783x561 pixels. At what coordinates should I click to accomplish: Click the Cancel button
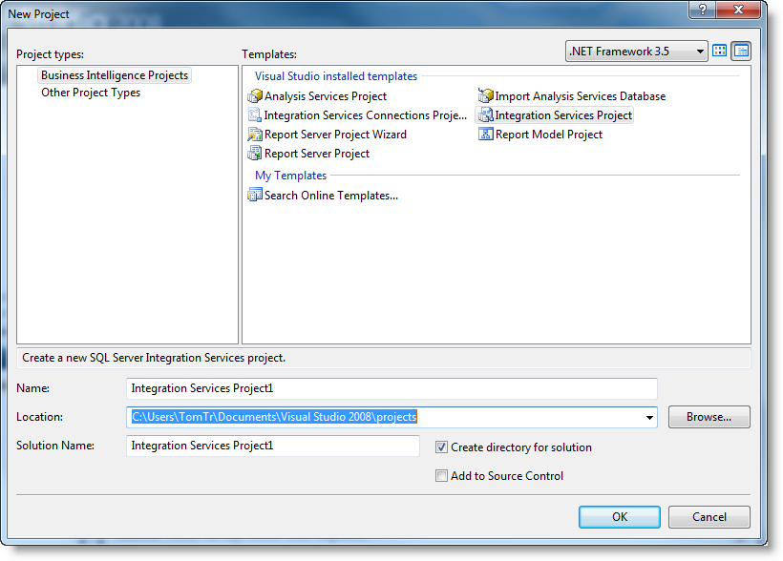click(x=709, y=516)
